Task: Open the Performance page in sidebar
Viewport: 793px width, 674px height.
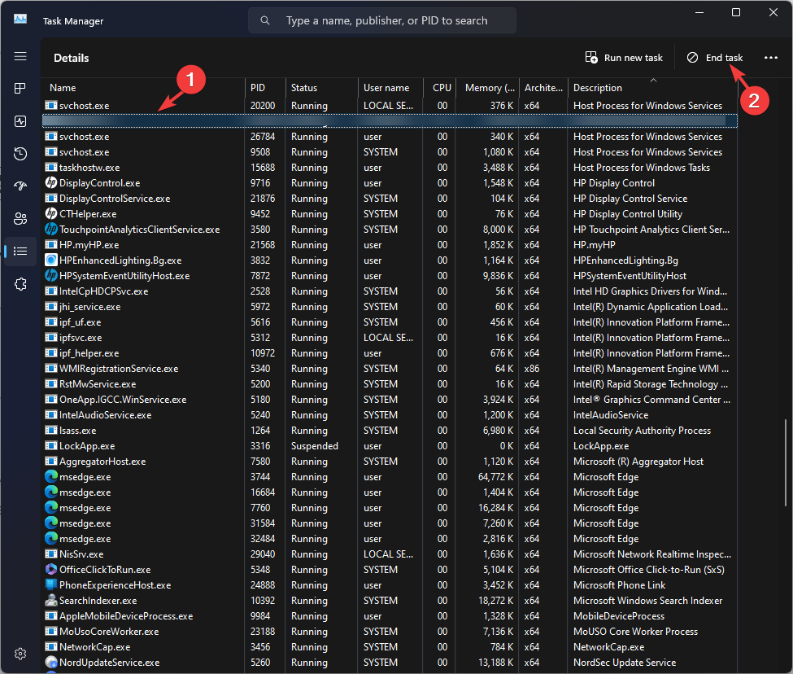Action: 20,120
